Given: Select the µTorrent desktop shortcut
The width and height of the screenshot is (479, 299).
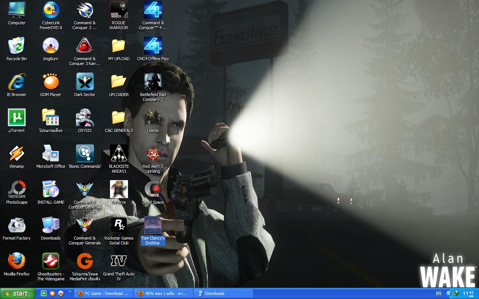Looking at the screenshot, I should 16,121.
